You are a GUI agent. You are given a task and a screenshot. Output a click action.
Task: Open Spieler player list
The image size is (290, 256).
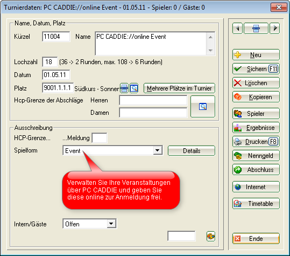pyautogui.click(x=256, y=114)
